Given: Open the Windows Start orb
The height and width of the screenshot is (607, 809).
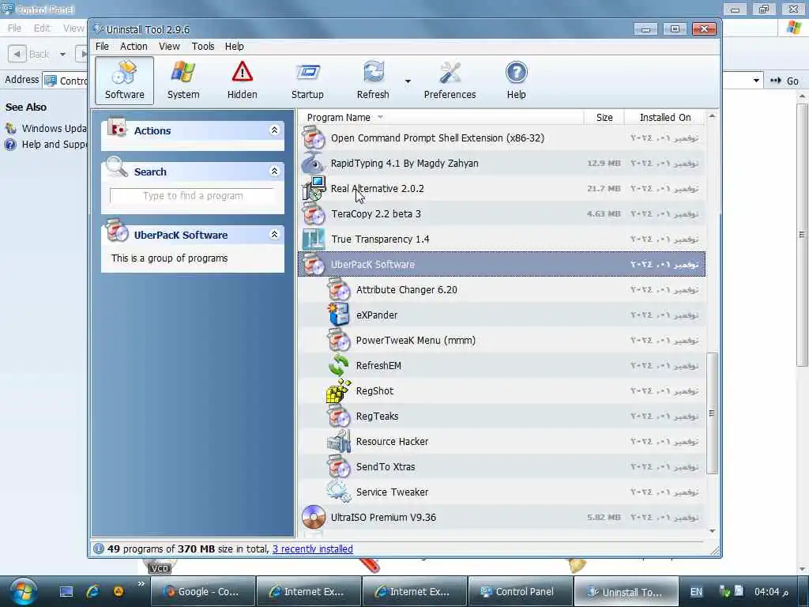Looking at the screenshot, I should click(x=22, y=591).
